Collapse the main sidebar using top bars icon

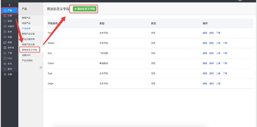(x=9, y=5)
